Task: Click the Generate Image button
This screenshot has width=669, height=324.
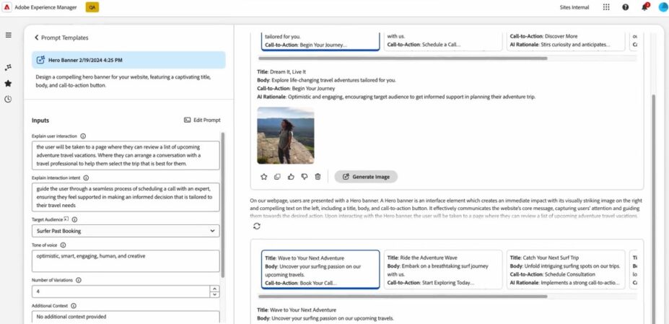Action: click(366, 177)
